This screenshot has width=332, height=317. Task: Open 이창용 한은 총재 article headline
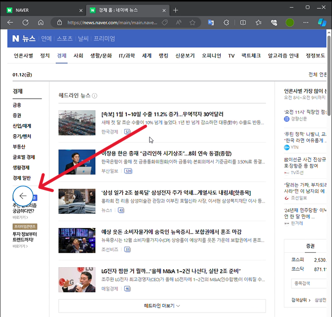[166, 153]
